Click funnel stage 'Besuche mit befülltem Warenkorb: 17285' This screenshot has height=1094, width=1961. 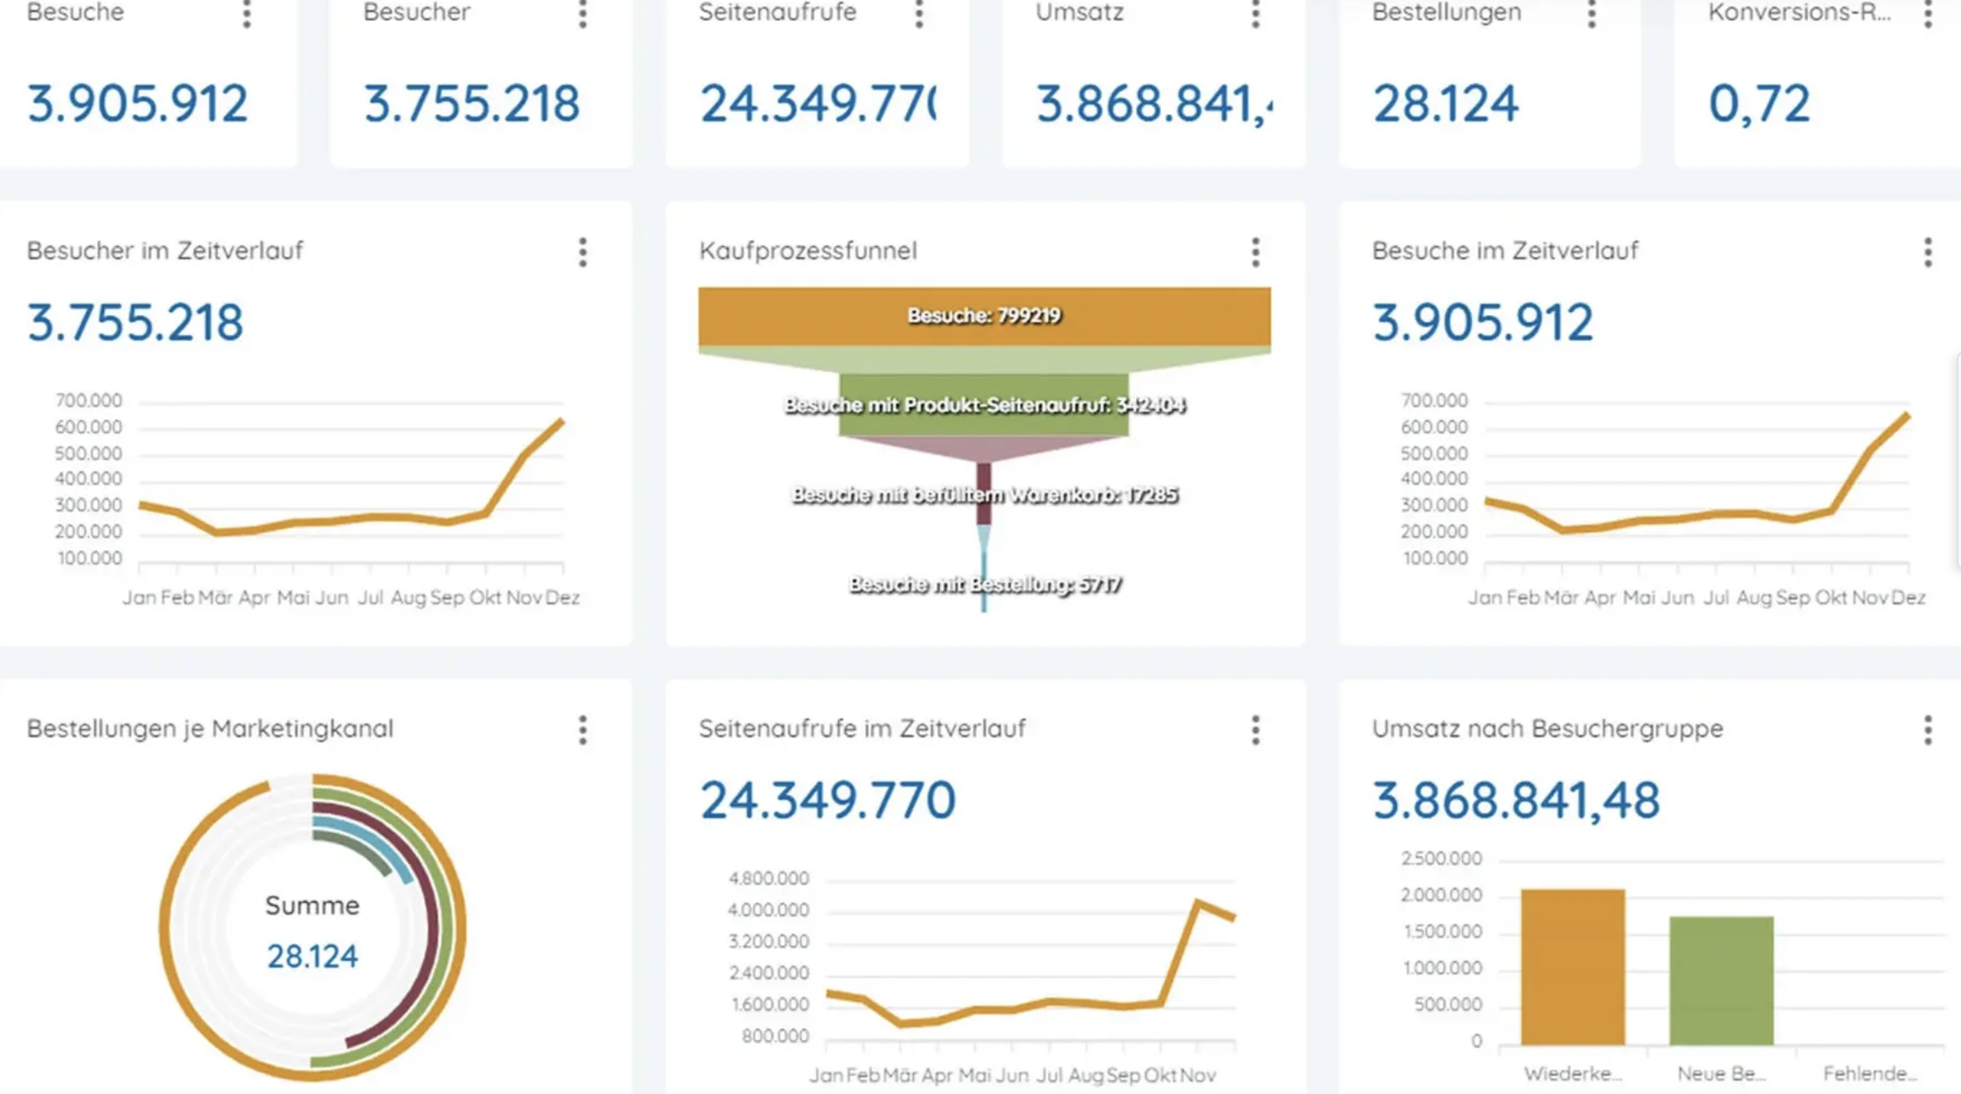[985, 495]
